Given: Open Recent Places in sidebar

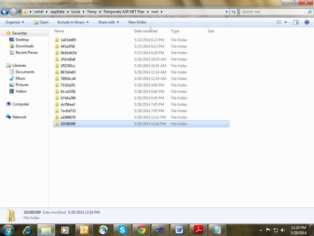Looking at the screenshot, I should coord(27,53).
